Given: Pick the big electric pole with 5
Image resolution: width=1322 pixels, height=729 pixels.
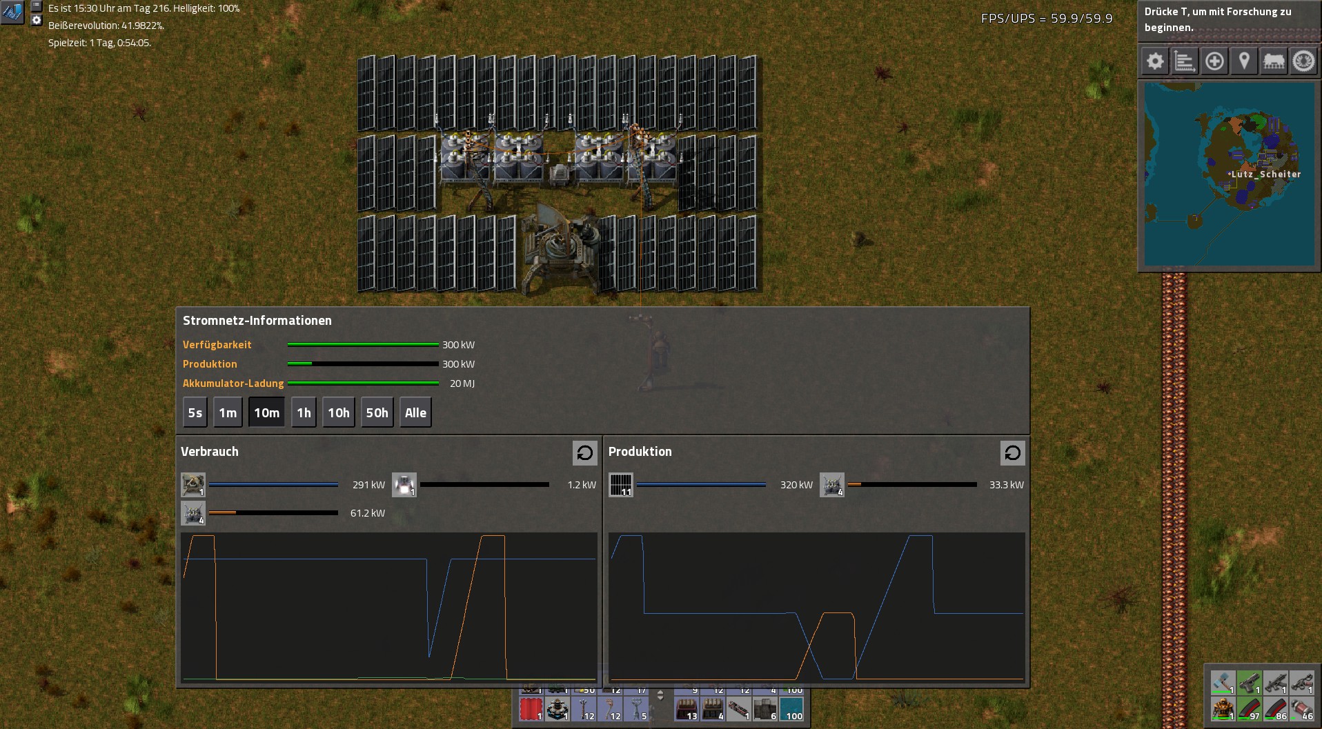Looking at the screenshot, I should [x=636, y=709].
